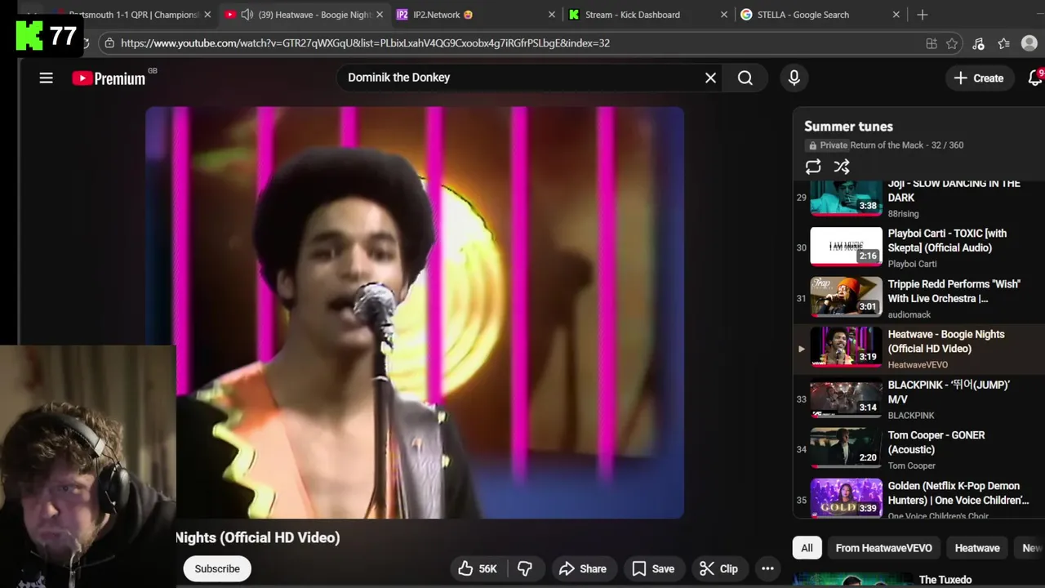Open browser apps grid icon
The height and width of the screenshot is (588, 1045).
[932, 43]
